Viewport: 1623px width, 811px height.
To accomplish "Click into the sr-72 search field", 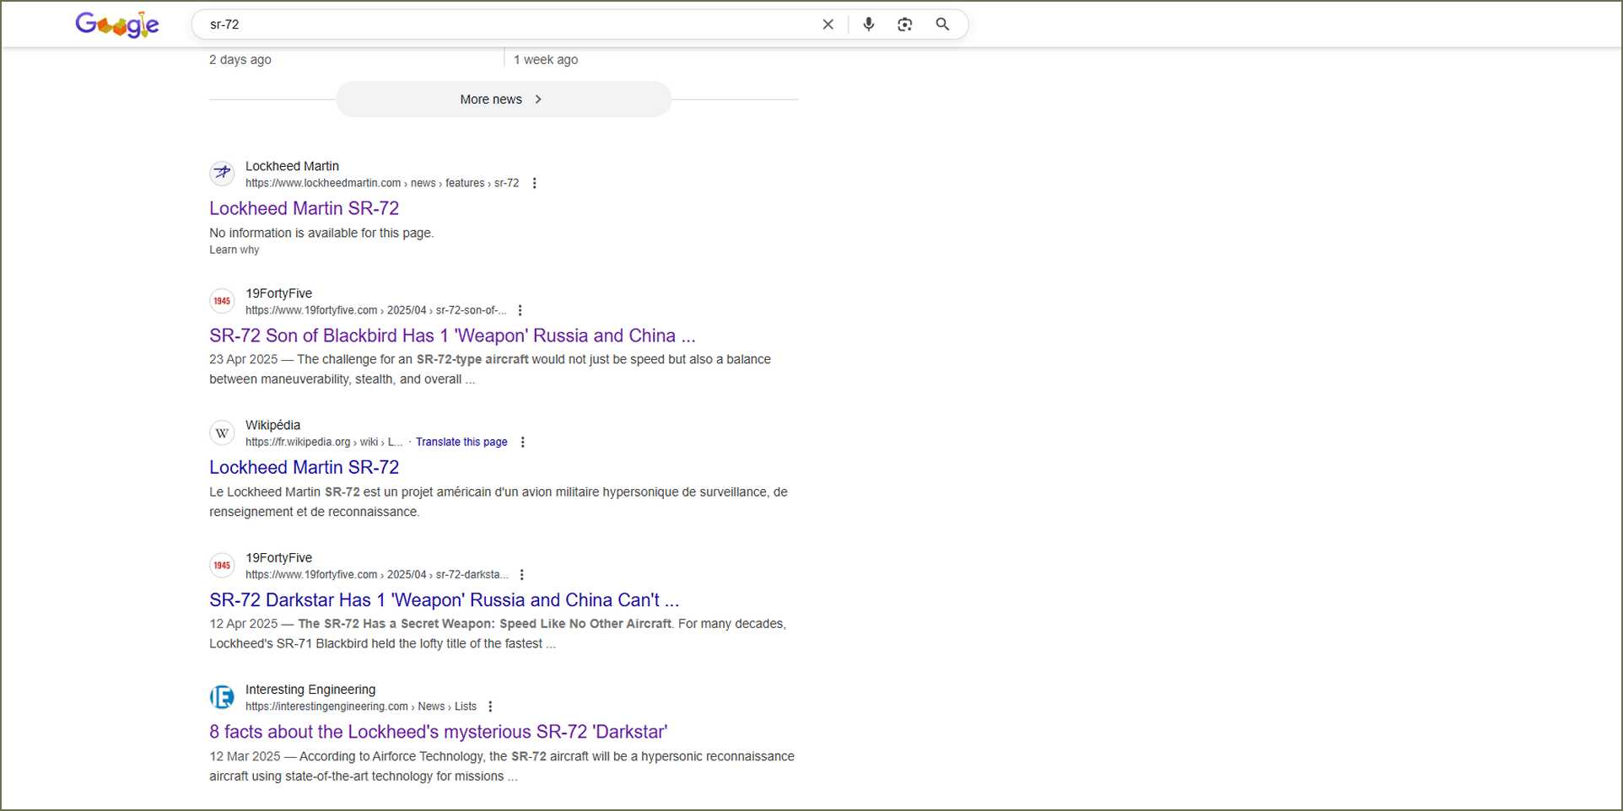I will click(506, 24).
